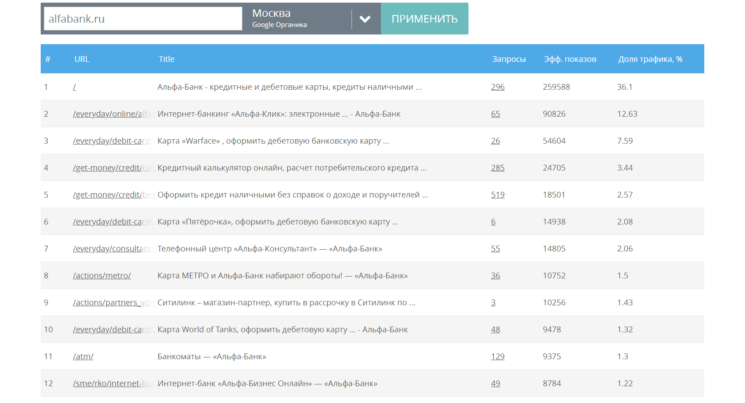Select traffic share value 12.63

coord(627,114)
